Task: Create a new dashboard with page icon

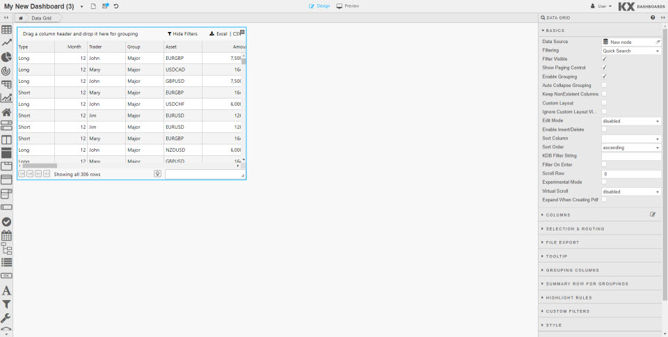Action: click(x=93, y=6)
